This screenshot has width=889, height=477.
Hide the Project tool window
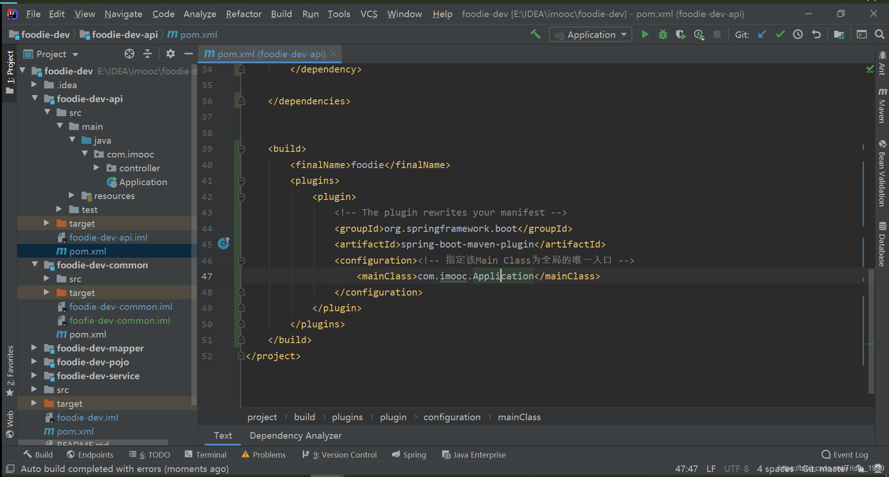[189, 54]
